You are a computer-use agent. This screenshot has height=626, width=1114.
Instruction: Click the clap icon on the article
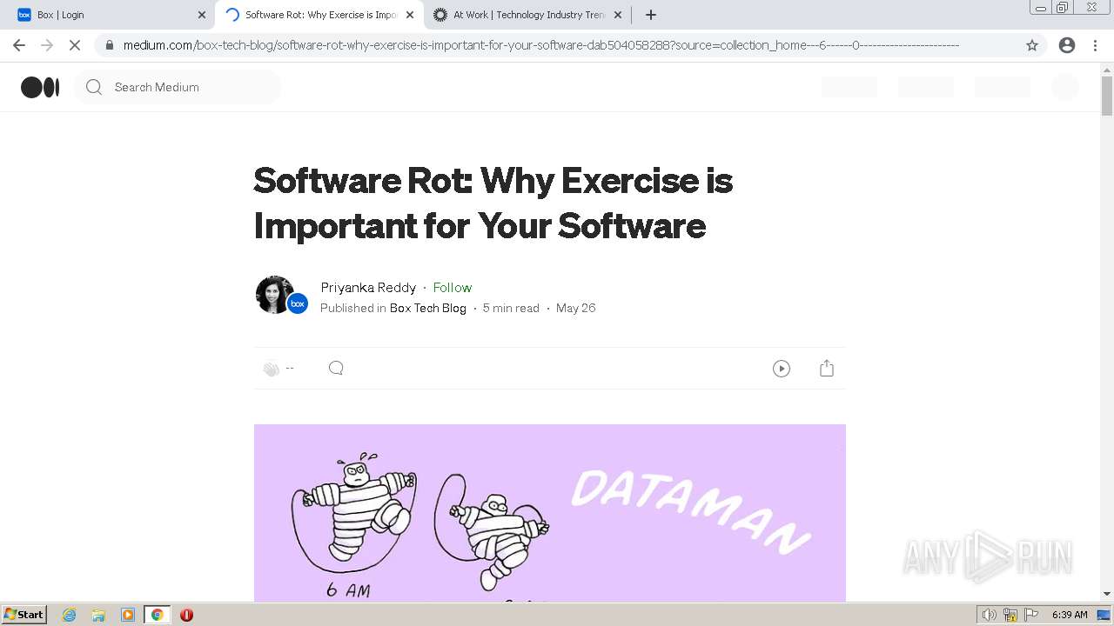(x=272, y=369)
